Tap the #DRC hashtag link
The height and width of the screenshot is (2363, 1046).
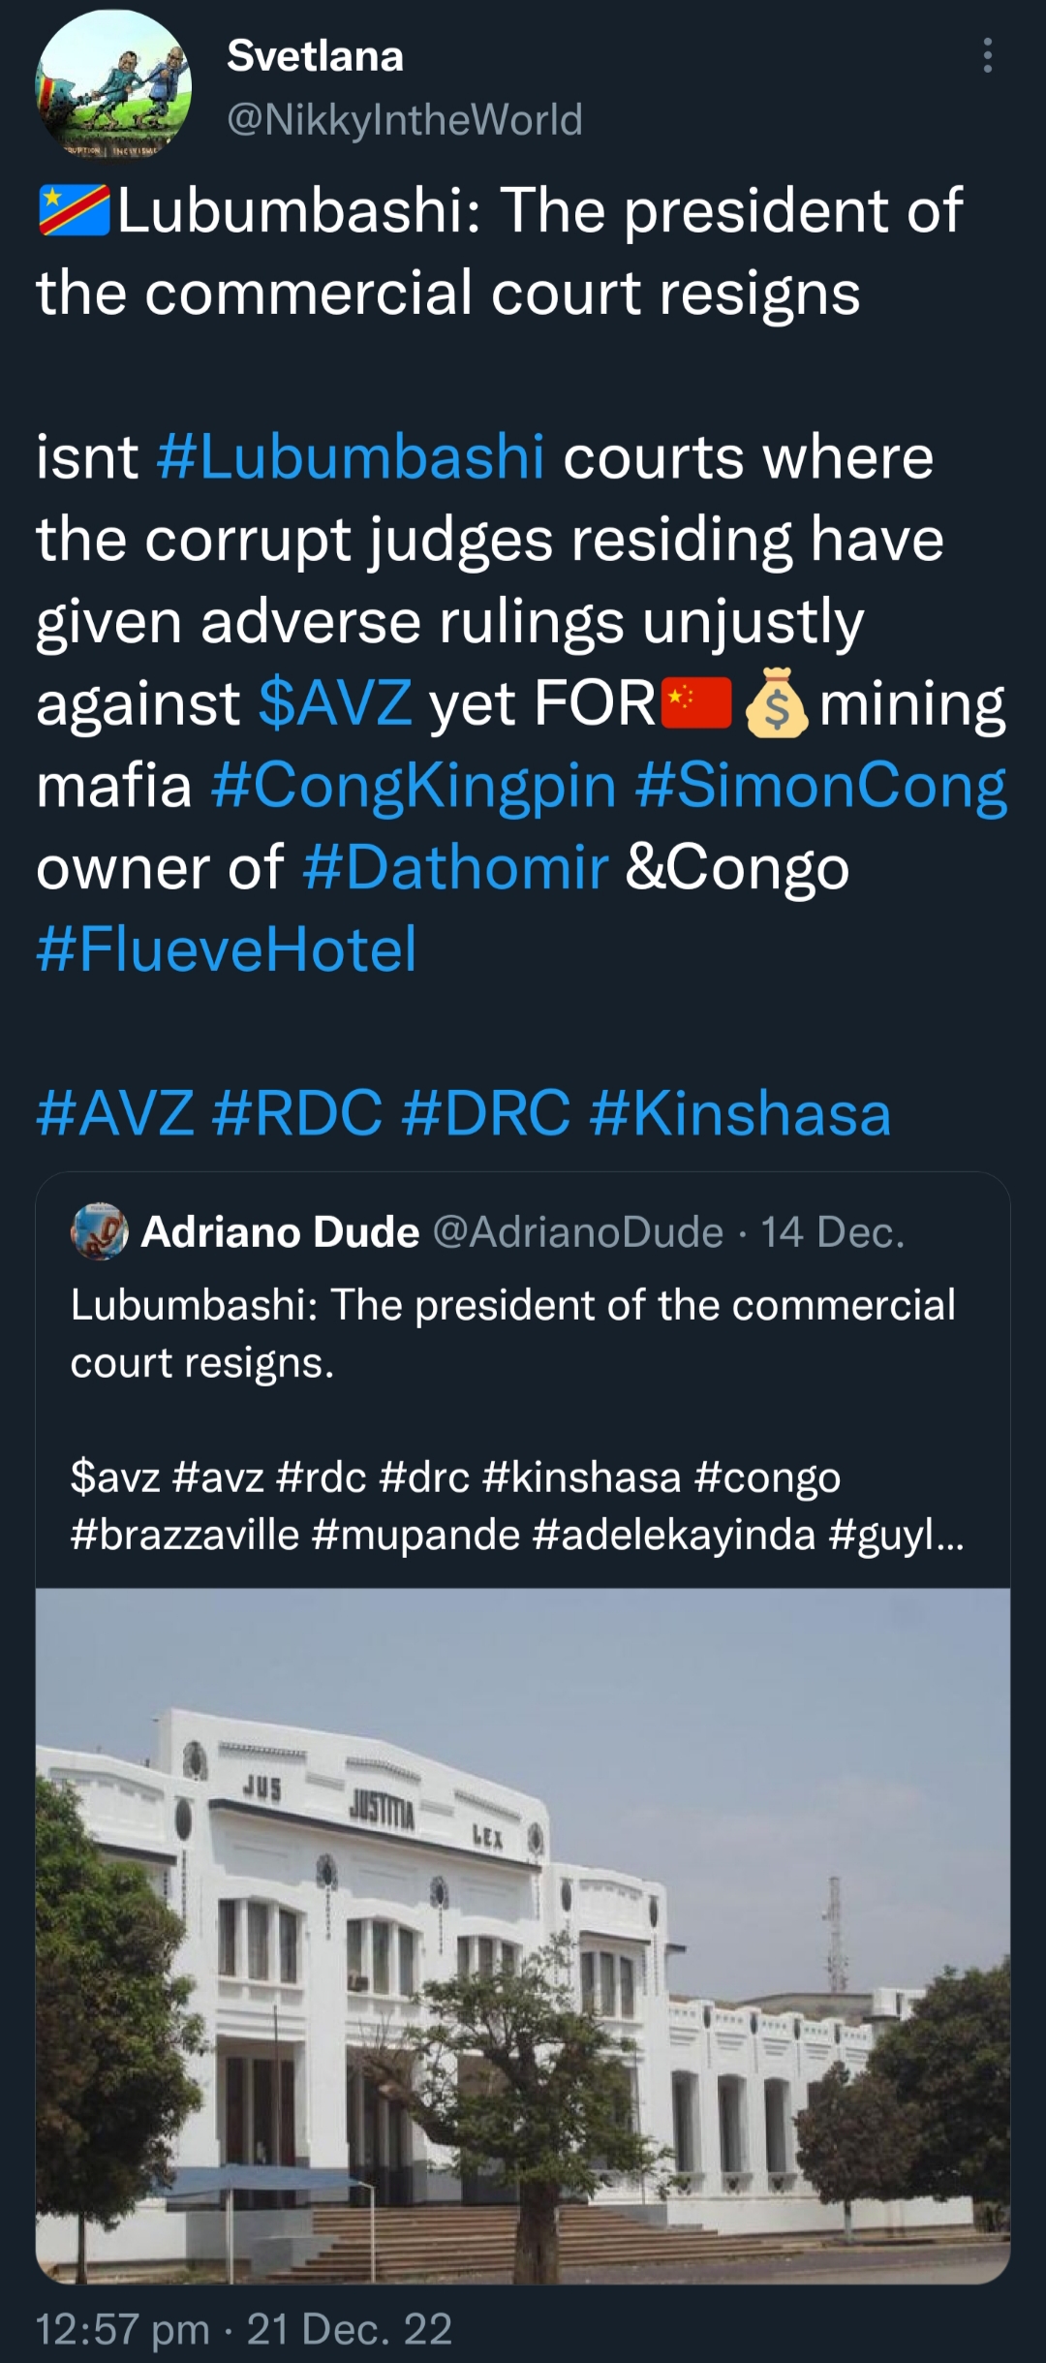(485, 1113)
